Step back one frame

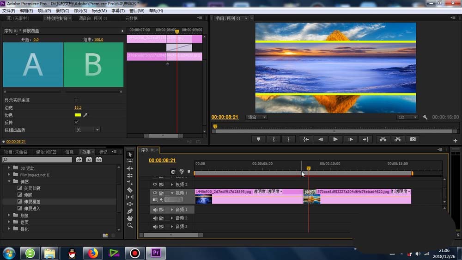(x=321, y=139)
